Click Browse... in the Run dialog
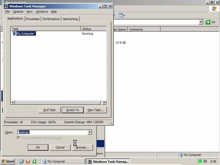This screenshot has height=165, width=220. (82, 147)
